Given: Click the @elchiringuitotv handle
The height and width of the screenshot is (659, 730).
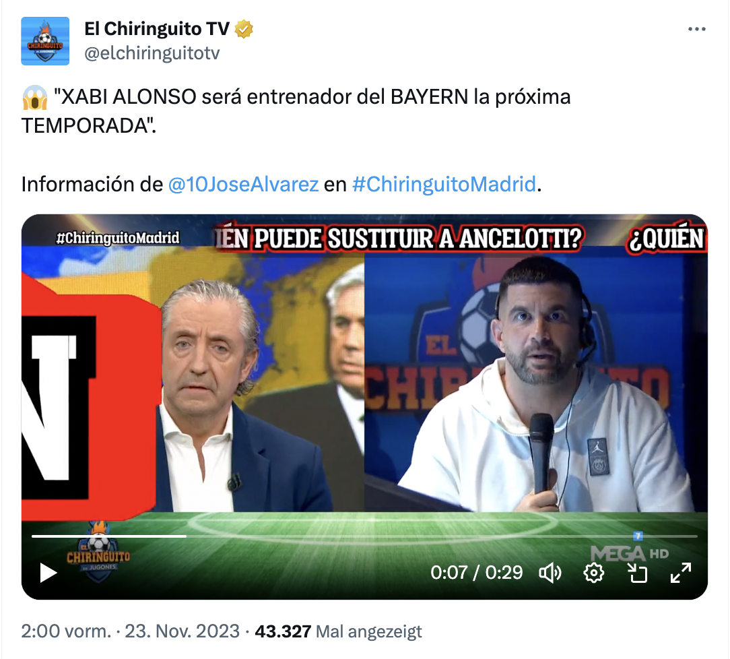Looking at the screenshot, I should click(152, 53).
